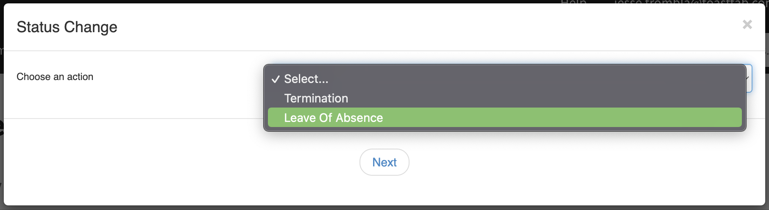Image resolution: width=769 pixels, height=210 pixels.
Task: Click the checkmark beside "Select..."
Action: pos(276,79)
